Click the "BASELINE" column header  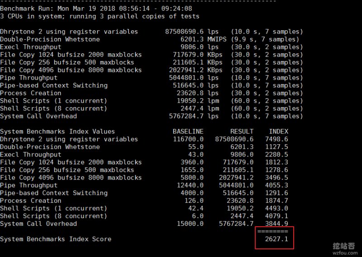click(x=188, y=132)
